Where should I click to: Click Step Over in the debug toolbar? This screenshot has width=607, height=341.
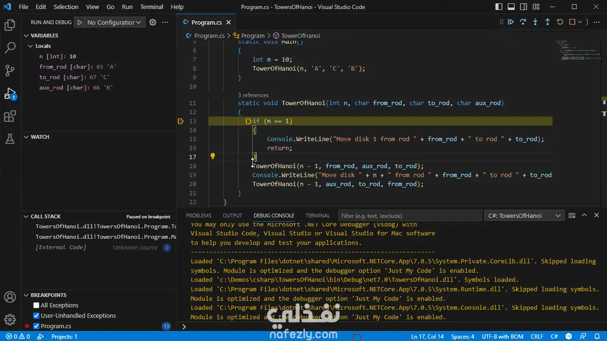click(523, 22)
